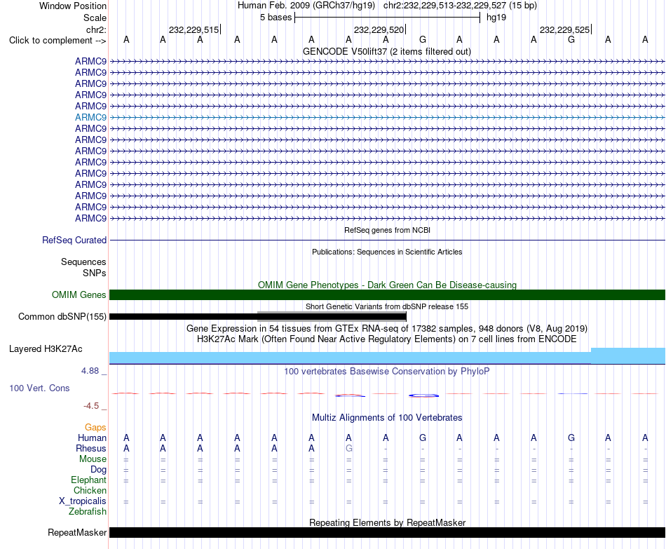
Task: Open 'Repeating Elements by RepeatMasker' title
Action: click(387, 522)
